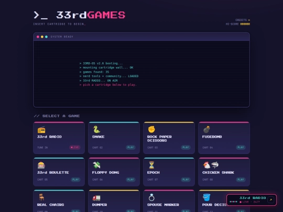283x212 pixels.
Task: Click the 33rd Roulette slot machine icon
Action: 41,165
